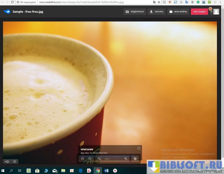
Task: Click the MediaFire flame icon at bottom left
Action: click(7, 161)
